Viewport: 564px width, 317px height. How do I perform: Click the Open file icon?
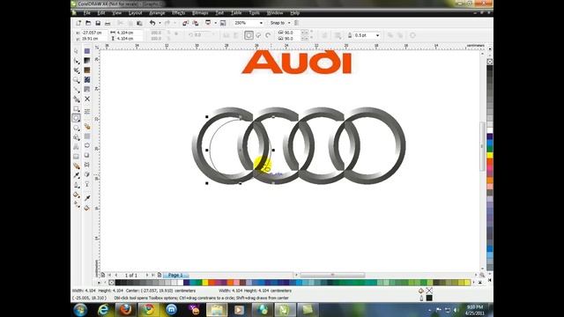click(x=88, y=23)
